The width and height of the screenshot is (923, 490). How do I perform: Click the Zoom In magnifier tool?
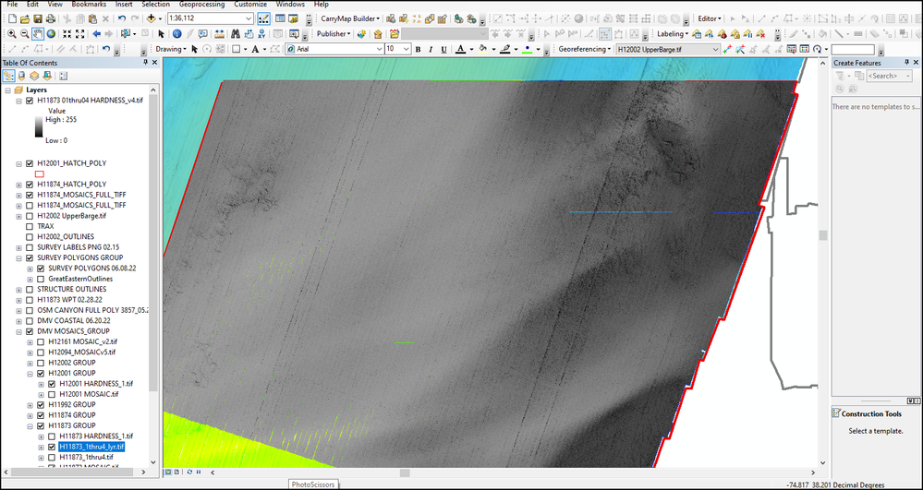10,34
